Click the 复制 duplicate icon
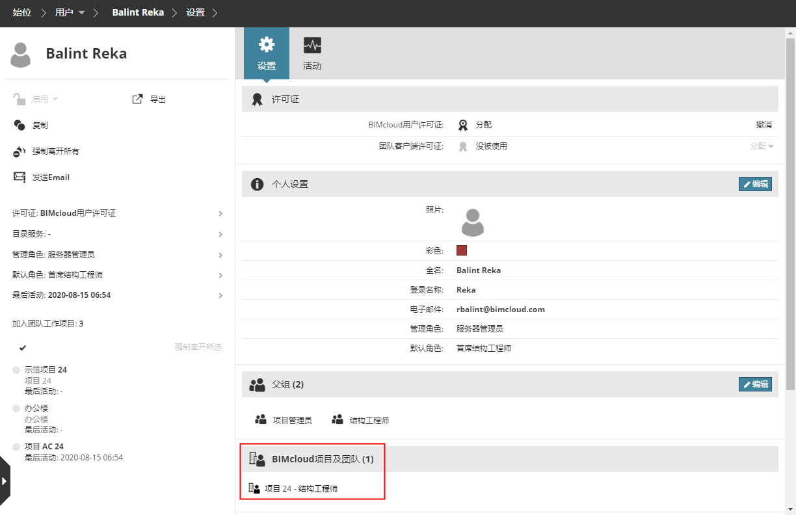The image size is (796, 515). point(20,125)
